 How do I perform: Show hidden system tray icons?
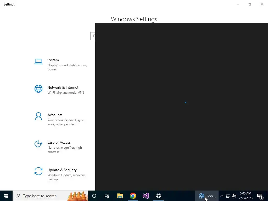(x=221, y=196)
